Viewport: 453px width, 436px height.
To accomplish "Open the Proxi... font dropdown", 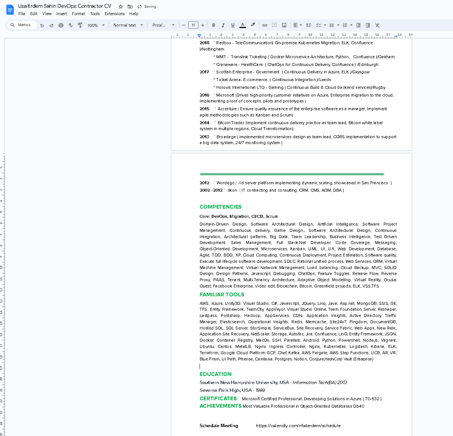I will coord(163,25).
